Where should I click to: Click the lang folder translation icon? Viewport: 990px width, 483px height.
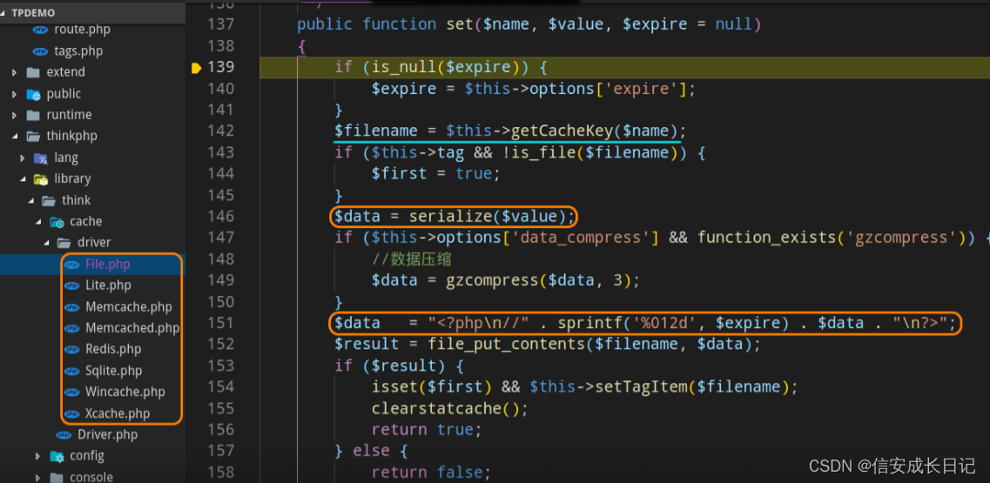[x=41, y=158]
